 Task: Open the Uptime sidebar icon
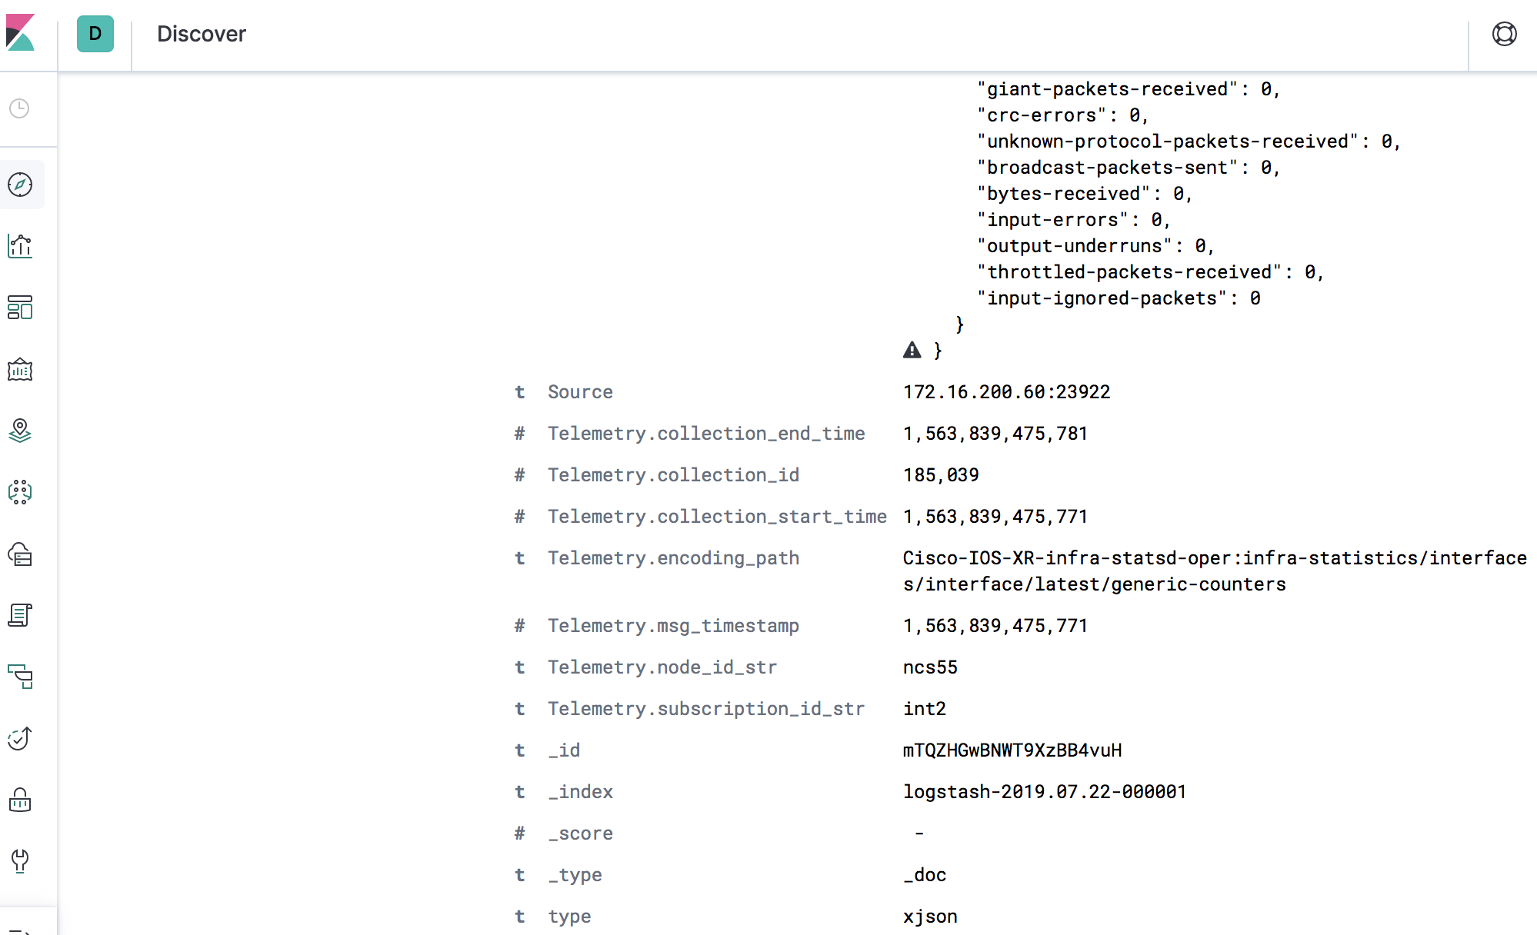(20, 738)
